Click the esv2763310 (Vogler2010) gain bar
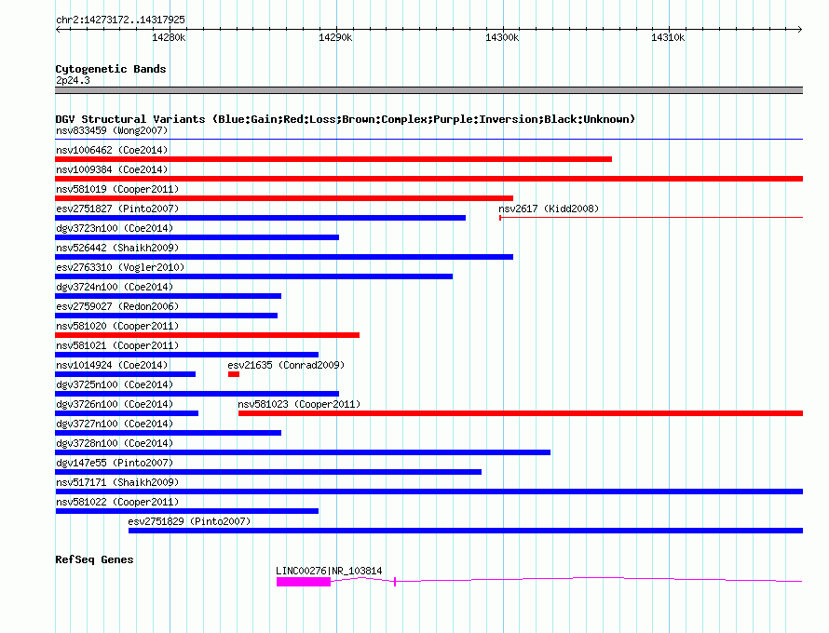 tap(253, 276)
